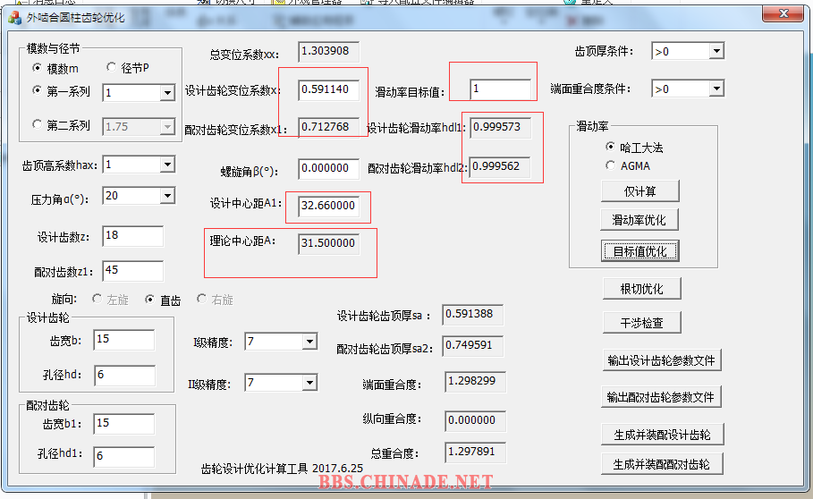813x499 pixels.
Task: Click the paired gear 齿宽b1 field
Action: coord(124,424)
